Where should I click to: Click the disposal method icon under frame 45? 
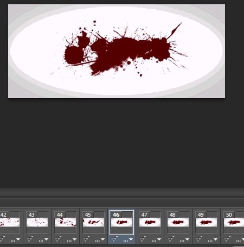coord(86,239)
